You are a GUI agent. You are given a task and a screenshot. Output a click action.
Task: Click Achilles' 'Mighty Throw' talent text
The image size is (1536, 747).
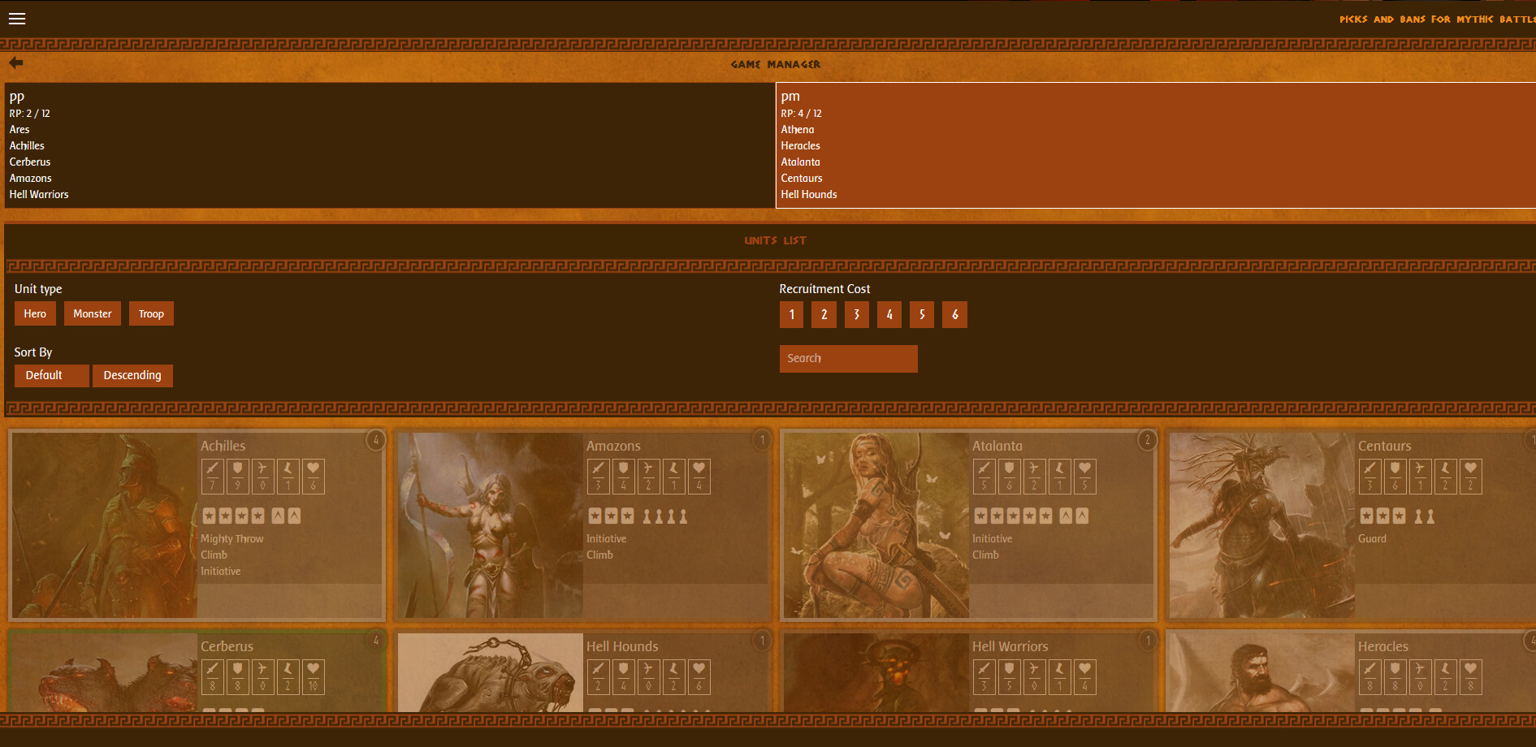232,538
